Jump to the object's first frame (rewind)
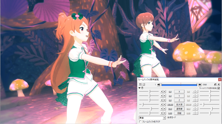222x124 pixels. click(158, 84)
